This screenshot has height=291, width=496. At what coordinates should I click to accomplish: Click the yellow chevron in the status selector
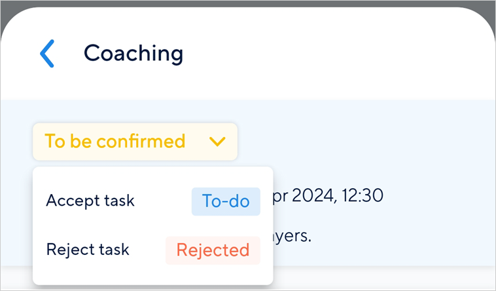(x=217, y=141)
